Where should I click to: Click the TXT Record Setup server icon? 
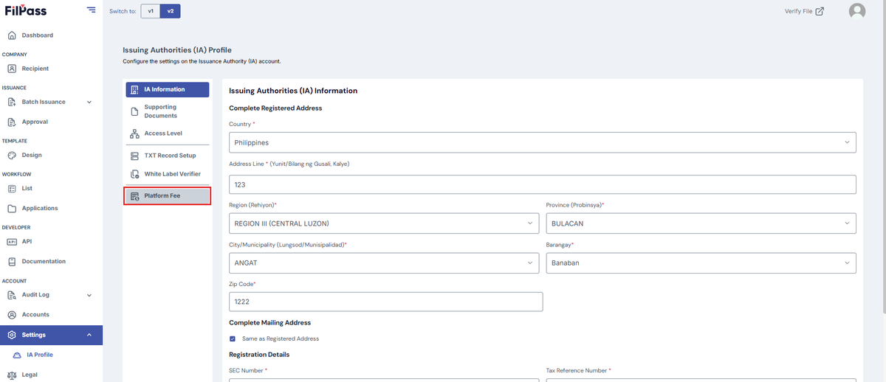pos(134,156)
